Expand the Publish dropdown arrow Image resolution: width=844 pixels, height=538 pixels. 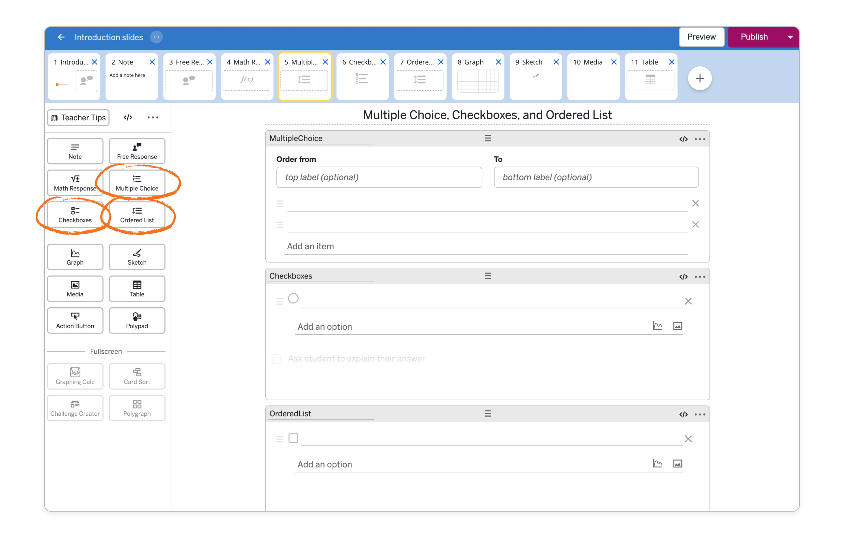point(790,37)
